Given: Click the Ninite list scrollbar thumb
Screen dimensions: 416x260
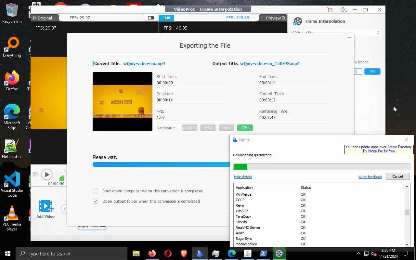Looking at the screenshot, I should click(407, 212).
